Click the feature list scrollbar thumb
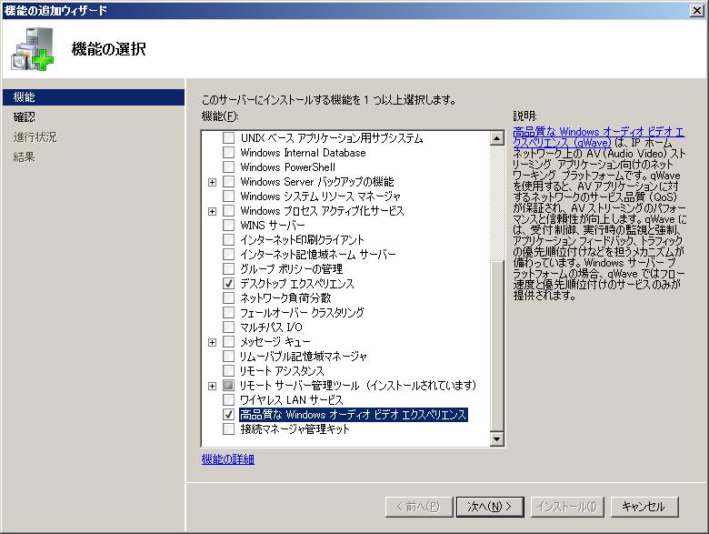 click(x=497, y=347)
